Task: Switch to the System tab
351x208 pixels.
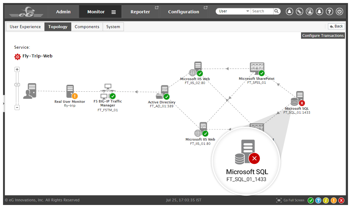Action: coord(113,27)
